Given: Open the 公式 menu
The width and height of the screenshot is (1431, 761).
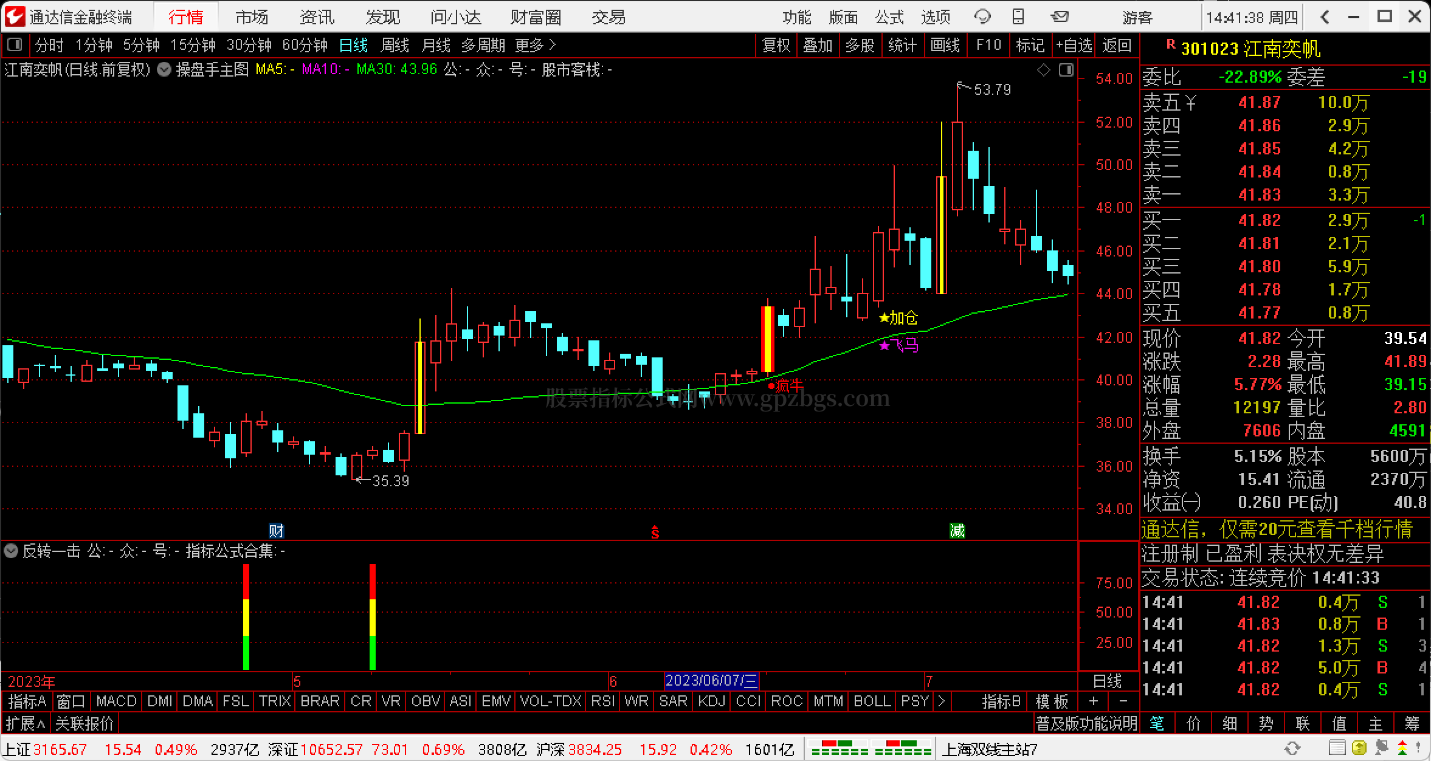Looking at the screenshot, I should coord(889,17).
